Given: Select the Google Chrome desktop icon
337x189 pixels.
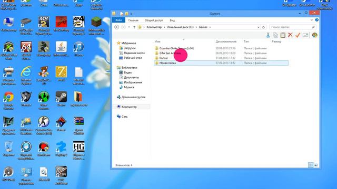Looking at the screenshot, I should 8,97.
